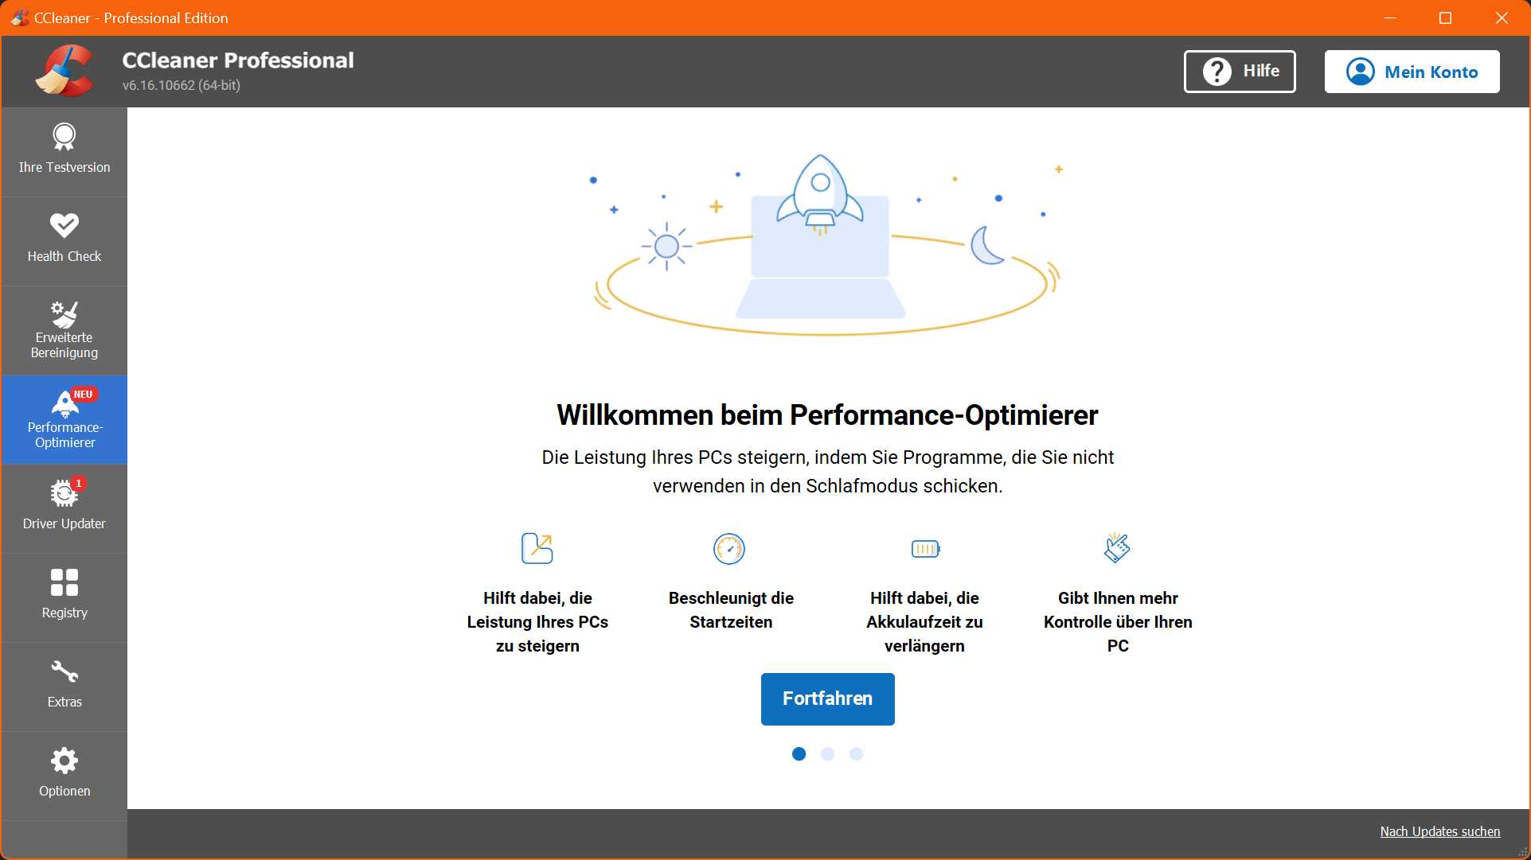
Task: Click the CCleaner brush logo
Action: 65,70
